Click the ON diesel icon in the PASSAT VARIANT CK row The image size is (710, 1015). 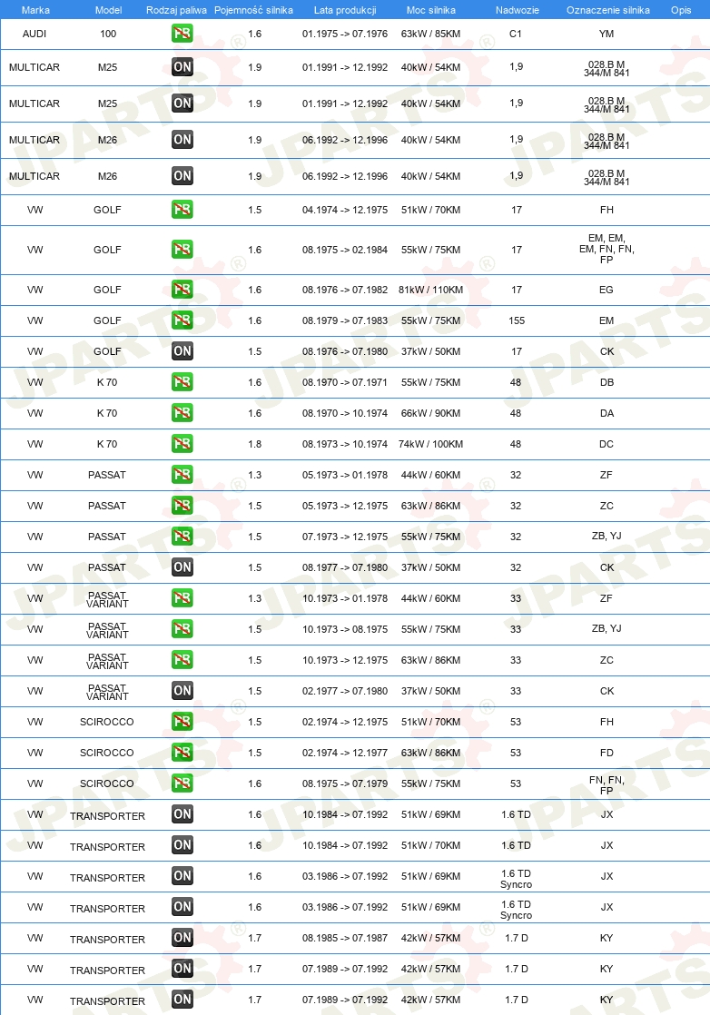pos(182,691)
